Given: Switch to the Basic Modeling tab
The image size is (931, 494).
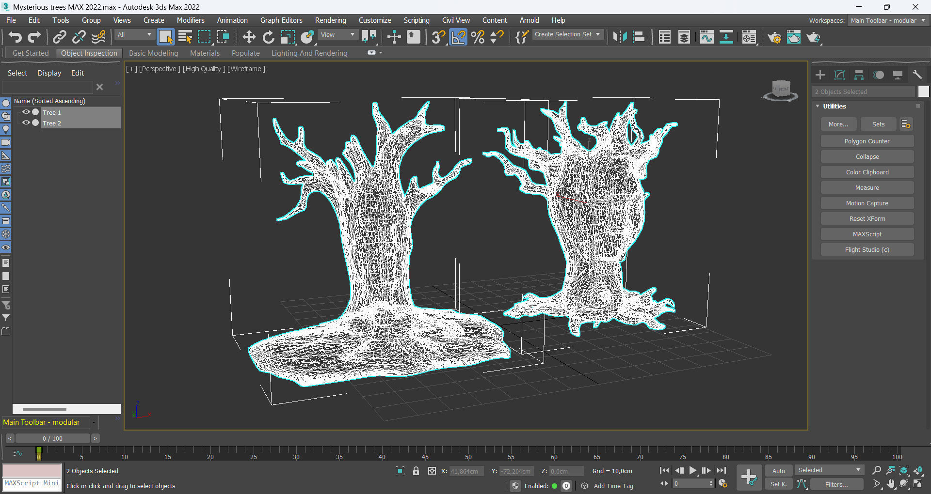Looking at the screenshot, I should [154, 53].
